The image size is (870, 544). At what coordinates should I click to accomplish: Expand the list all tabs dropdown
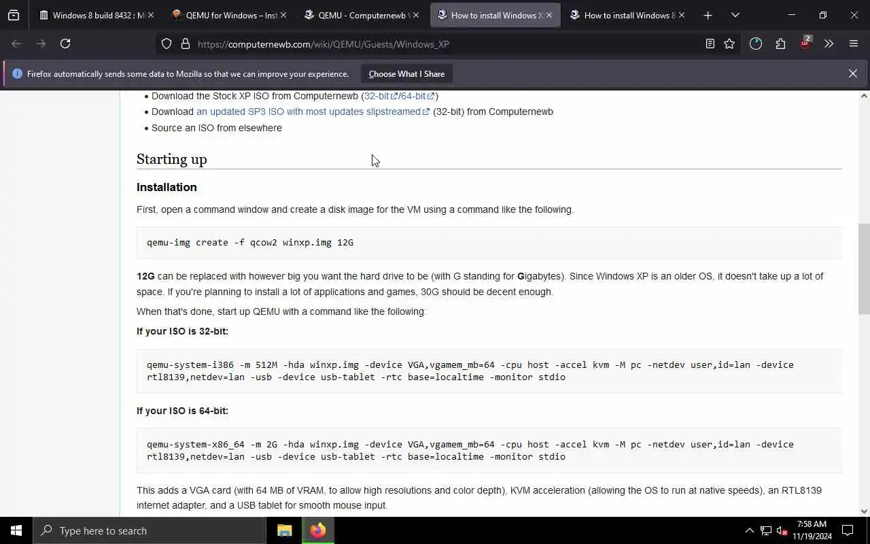pos(735,15)
